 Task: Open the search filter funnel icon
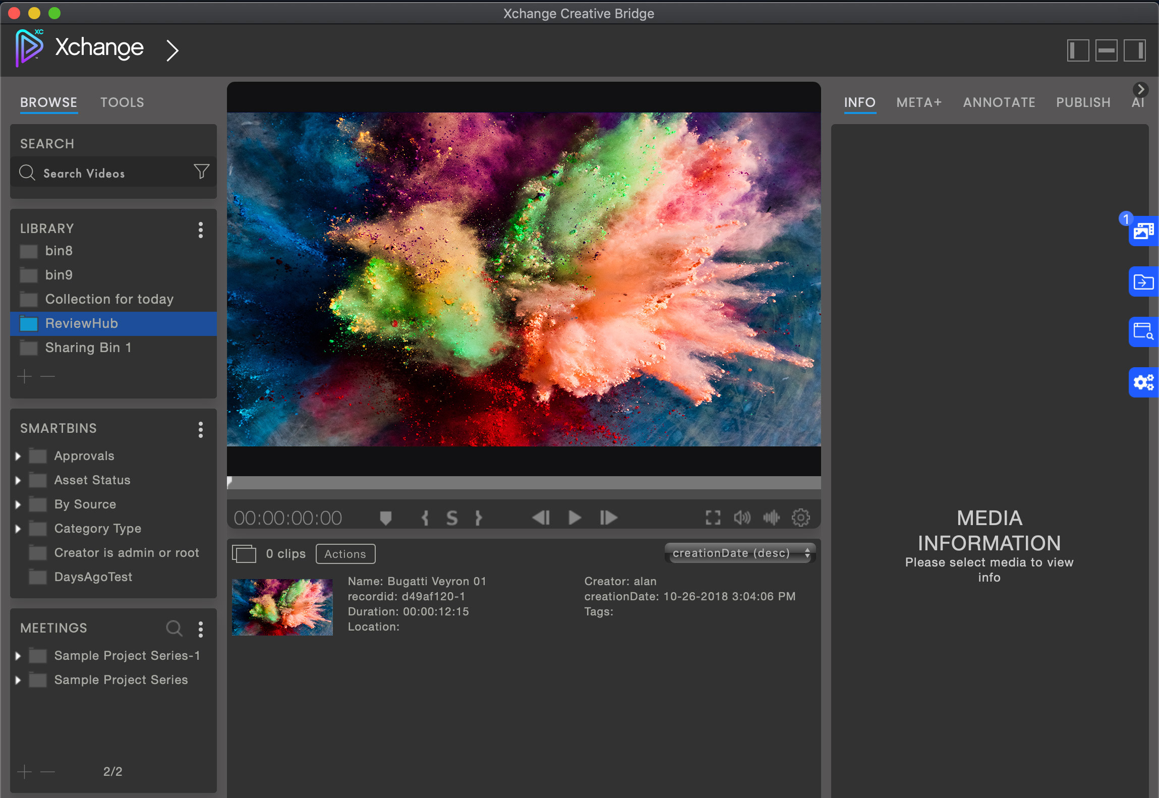(x=200, y=172)
